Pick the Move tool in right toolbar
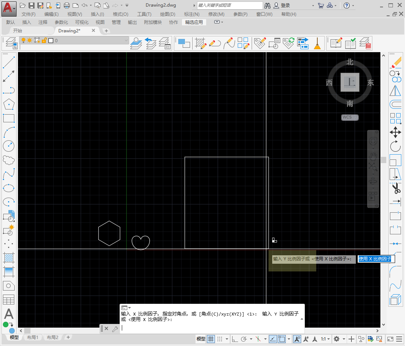The image size is (405, 346). click(x=395, y=132)
